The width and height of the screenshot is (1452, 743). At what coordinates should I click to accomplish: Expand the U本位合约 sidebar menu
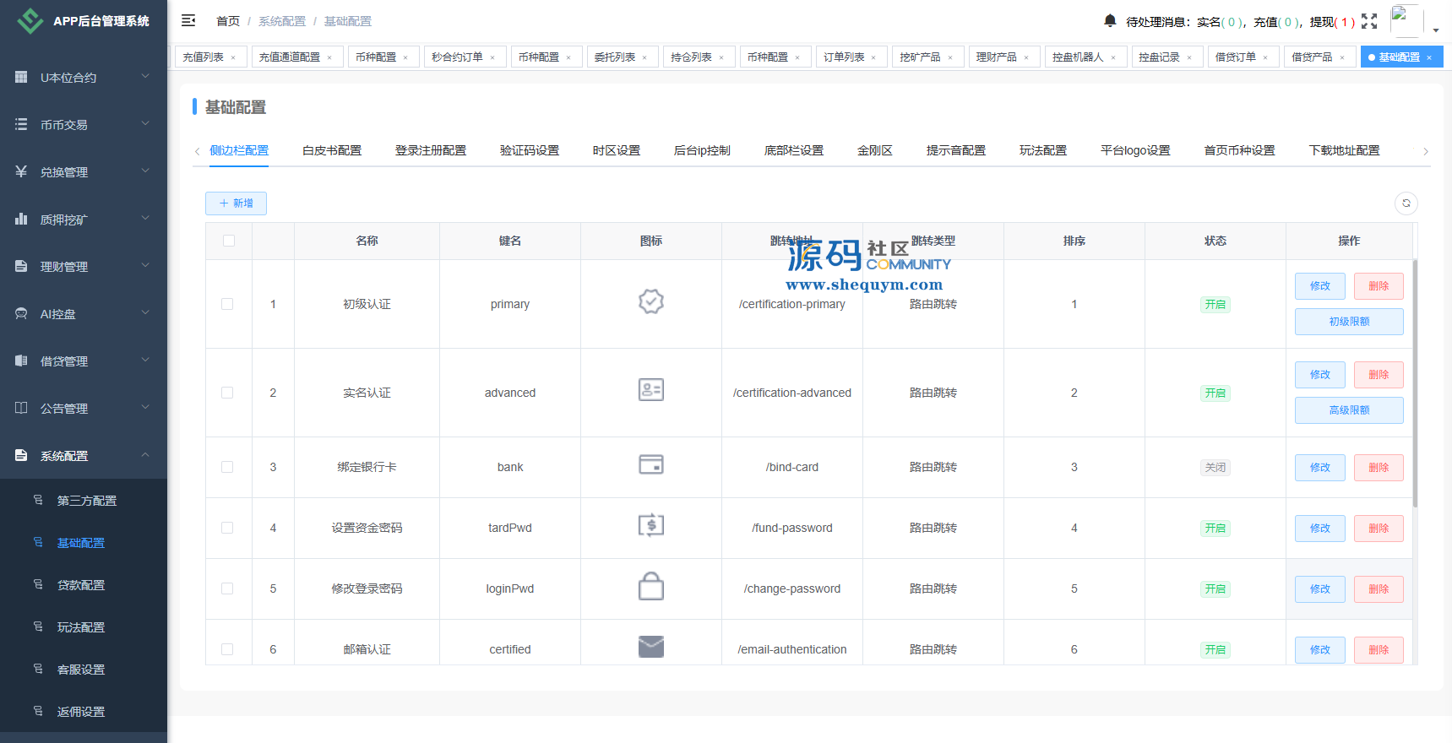(x=83, y=78)
